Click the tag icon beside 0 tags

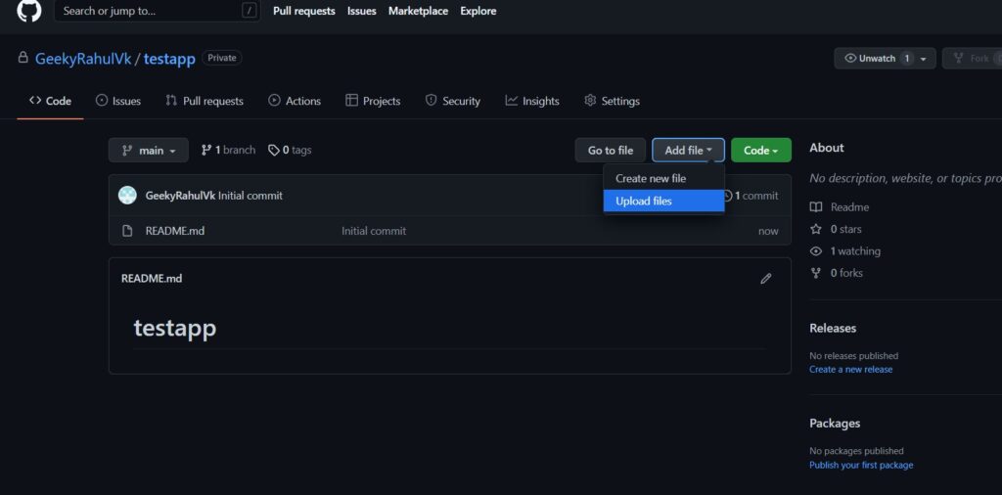274,150
